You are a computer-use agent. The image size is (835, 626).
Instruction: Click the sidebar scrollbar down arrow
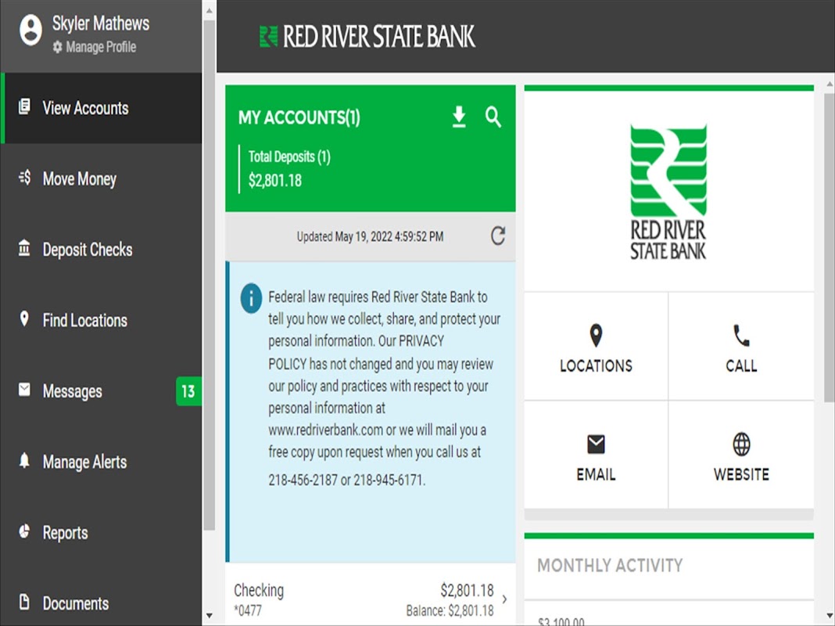pyautogui.click(x=210, y=616)
